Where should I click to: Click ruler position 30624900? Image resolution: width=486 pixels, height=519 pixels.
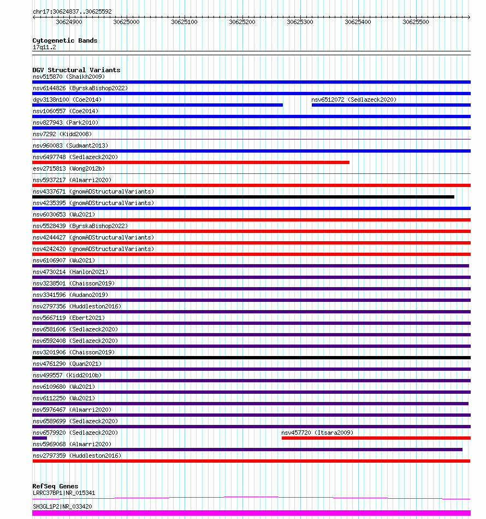tap(69, 22)
